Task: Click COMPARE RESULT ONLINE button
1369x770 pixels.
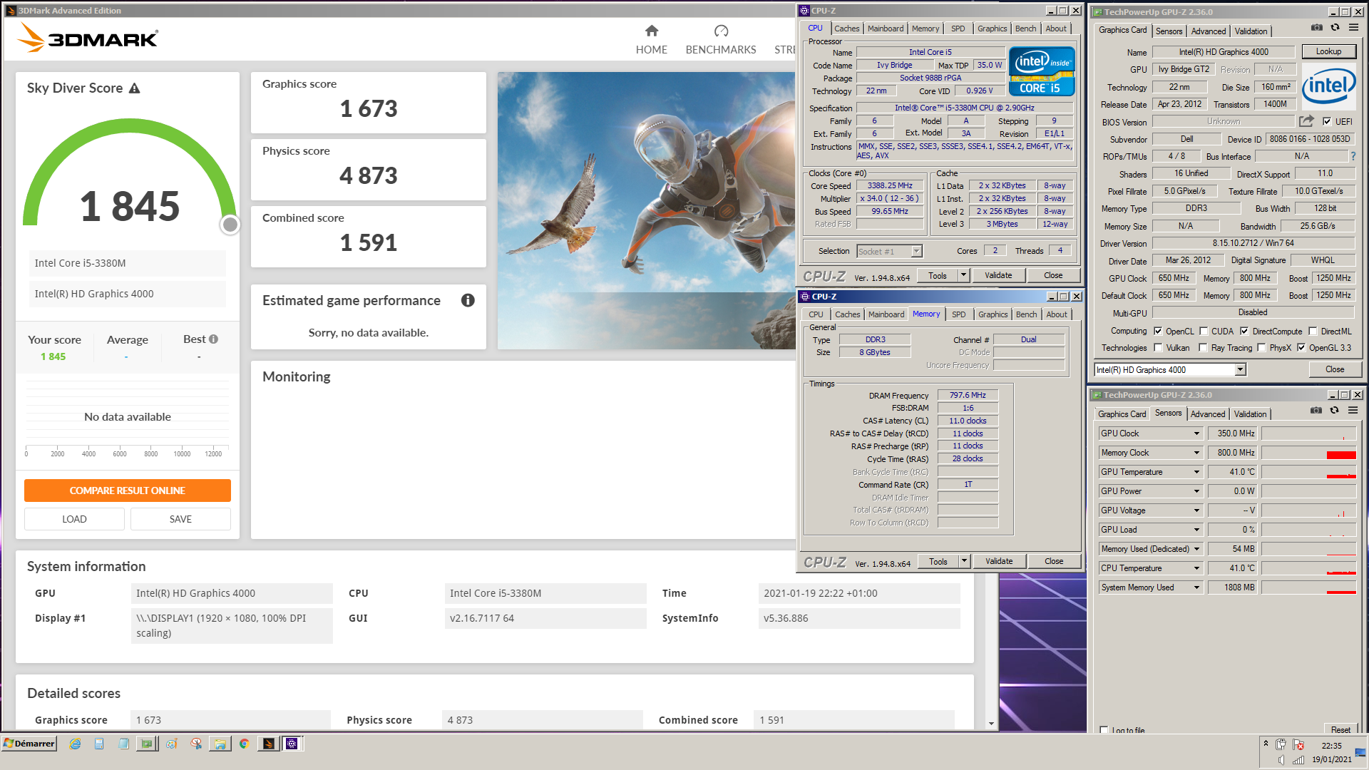Action: (128, 491)
